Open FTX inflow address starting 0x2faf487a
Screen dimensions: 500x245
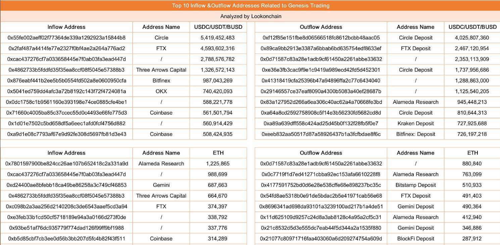[x=66, y=49]
